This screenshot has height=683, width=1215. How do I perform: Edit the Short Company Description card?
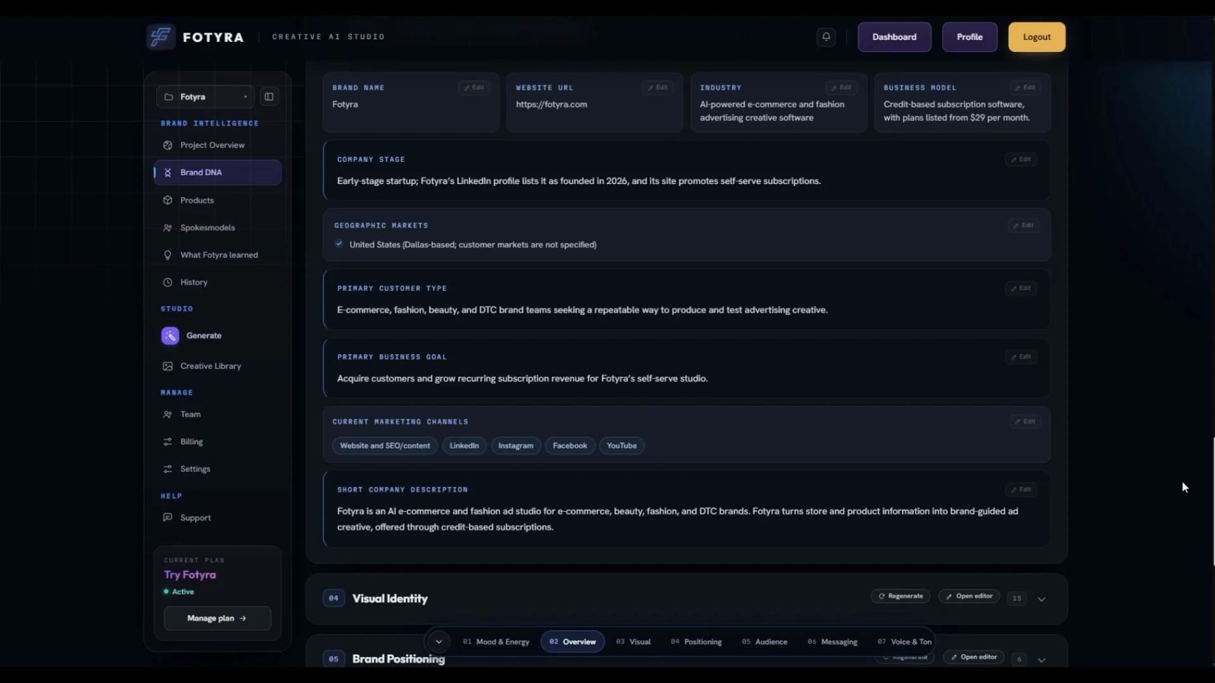coord(1021,489)
